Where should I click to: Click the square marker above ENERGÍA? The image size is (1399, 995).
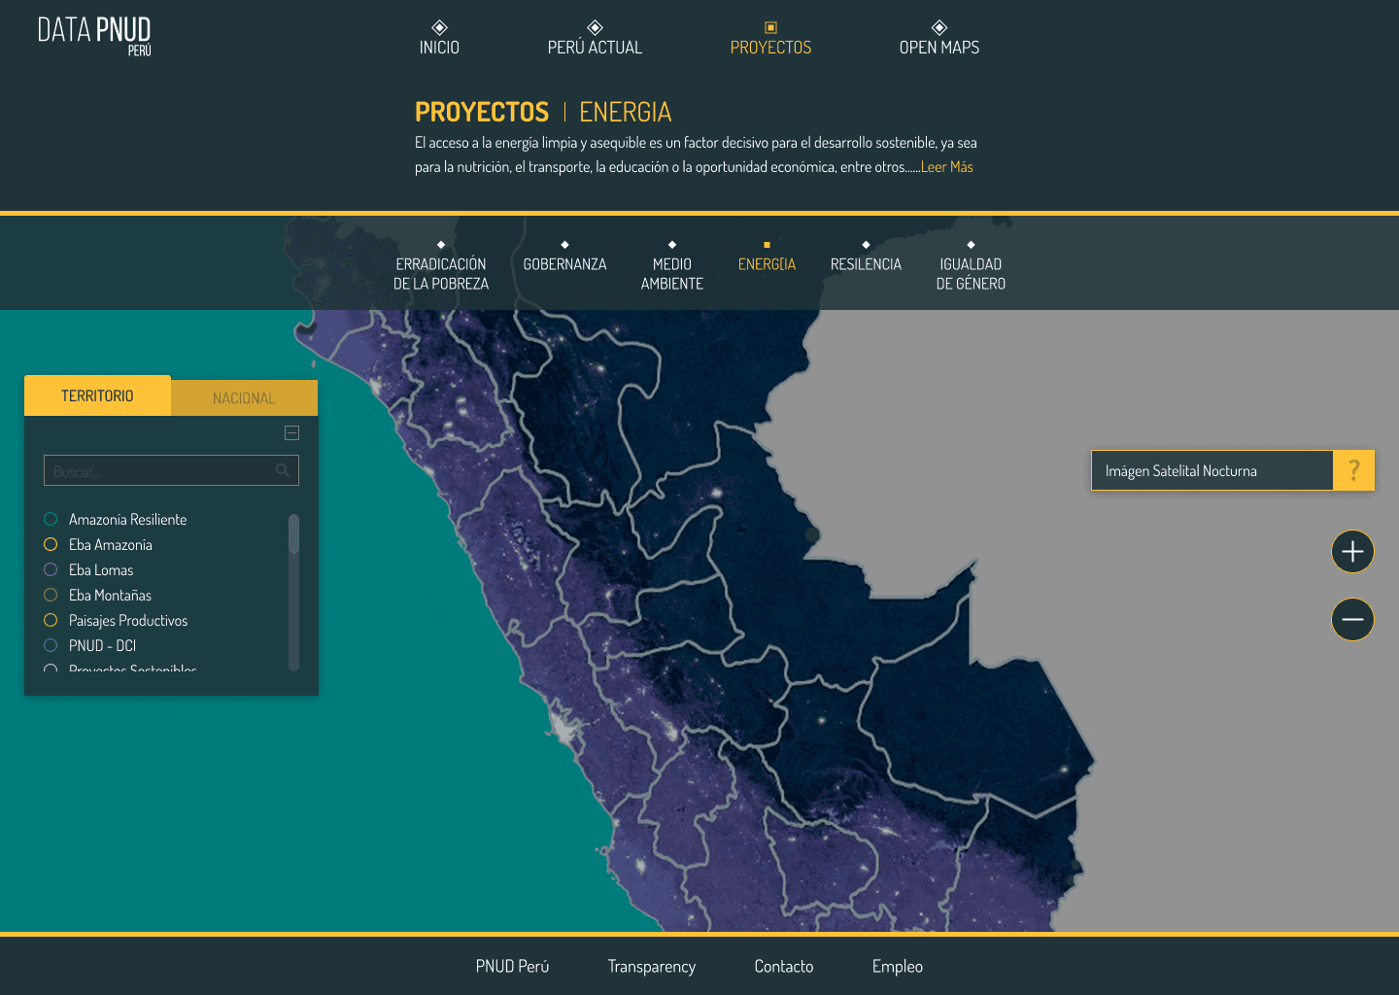point(767,245)
